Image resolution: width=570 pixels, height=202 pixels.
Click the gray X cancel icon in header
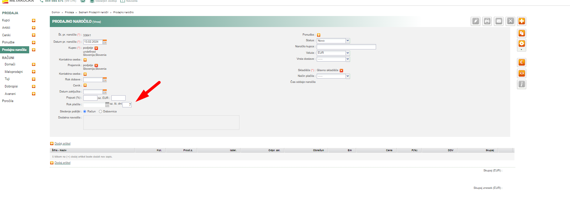point(510,21)
